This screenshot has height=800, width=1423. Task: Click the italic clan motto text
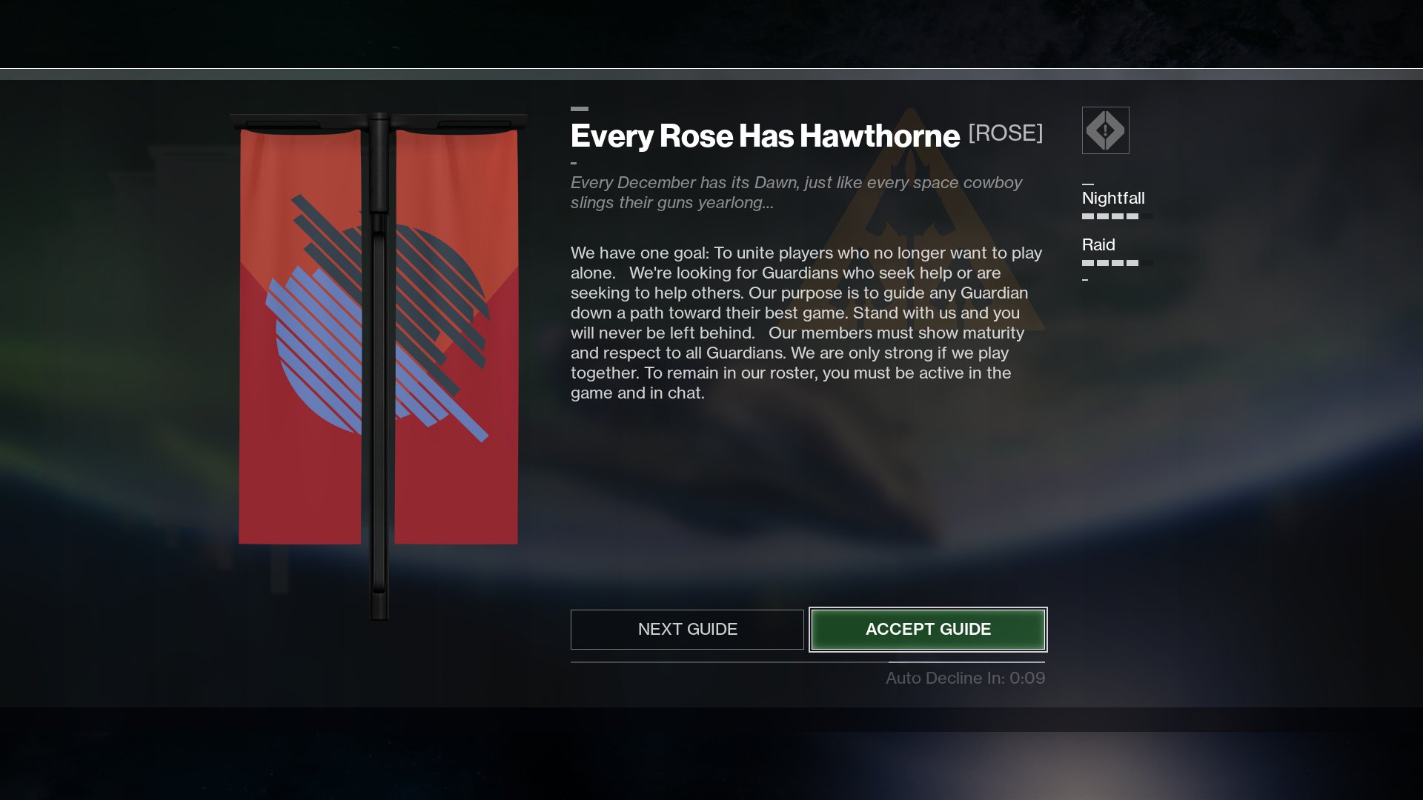(796, 193)
